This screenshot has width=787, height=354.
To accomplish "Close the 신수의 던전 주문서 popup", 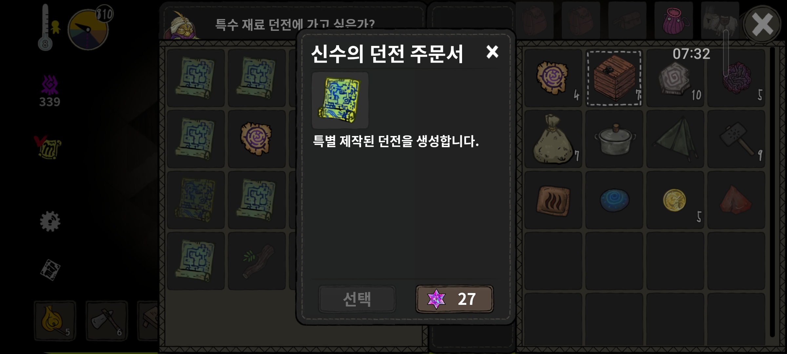I will pyautogui.click(x=492, y=52).
